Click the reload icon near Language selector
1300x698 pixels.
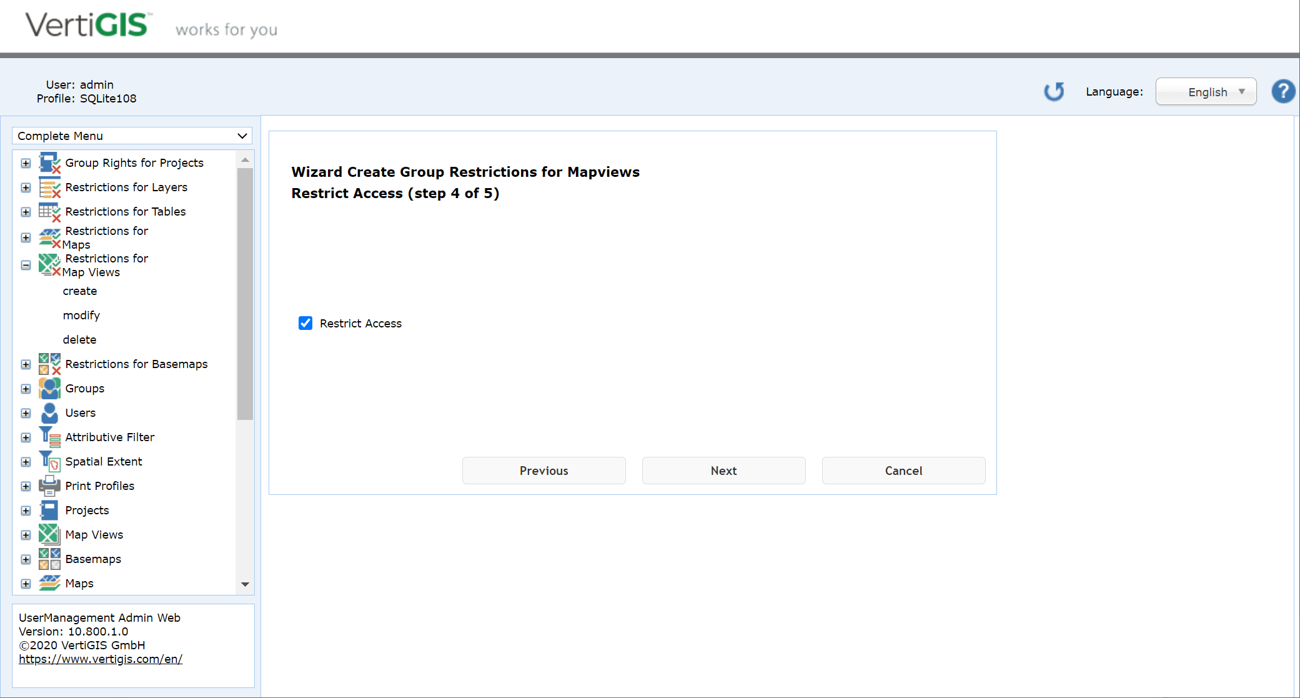click(x=1054, y=91)
